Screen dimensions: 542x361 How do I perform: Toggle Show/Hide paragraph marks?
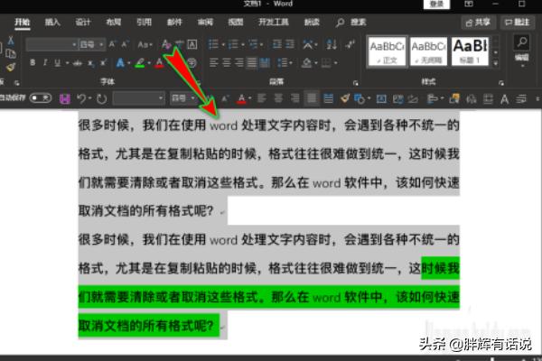click(x=350, y=44)
